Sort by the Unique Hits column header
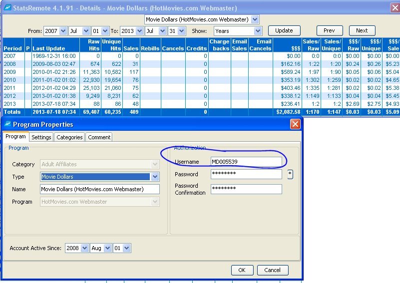400x283 pixels. [112, 45]
